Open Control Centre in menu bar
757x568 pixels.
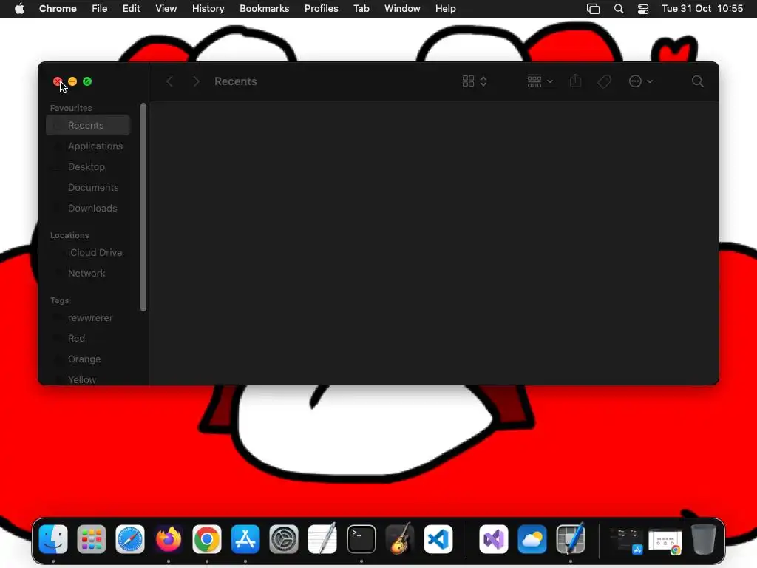pos(643,9)
